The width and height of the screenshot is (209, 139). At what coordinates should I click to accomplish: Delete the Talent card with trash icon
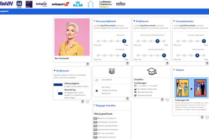[x=202, y=117]
